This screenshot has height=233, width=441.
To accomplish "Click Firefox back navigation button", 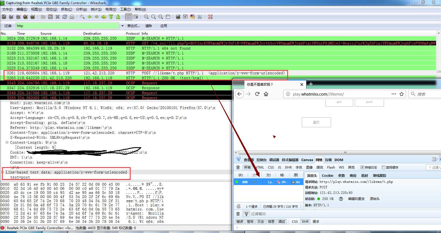I will (x=240, y=94).
